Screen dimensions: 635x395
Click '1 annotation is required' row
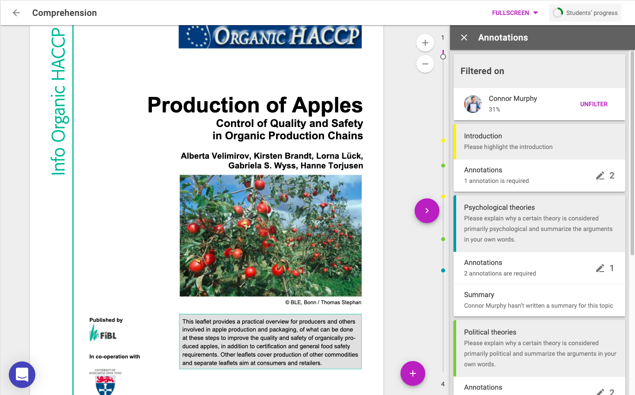539,175
